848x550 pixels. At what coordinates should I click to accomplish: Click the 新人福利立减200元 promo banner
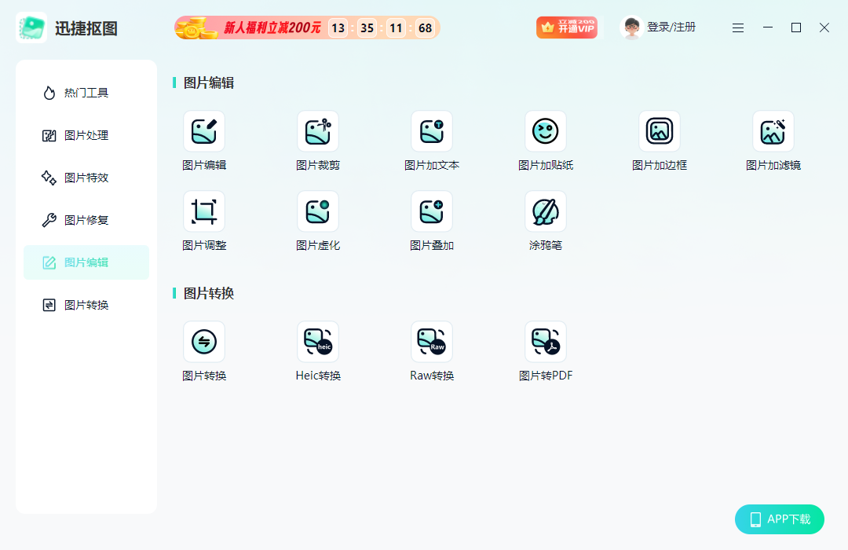point(306,27)
